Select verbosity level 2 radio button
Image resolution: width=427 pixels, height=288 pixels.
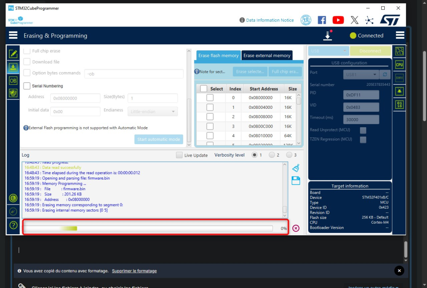[x=272, y=155]
